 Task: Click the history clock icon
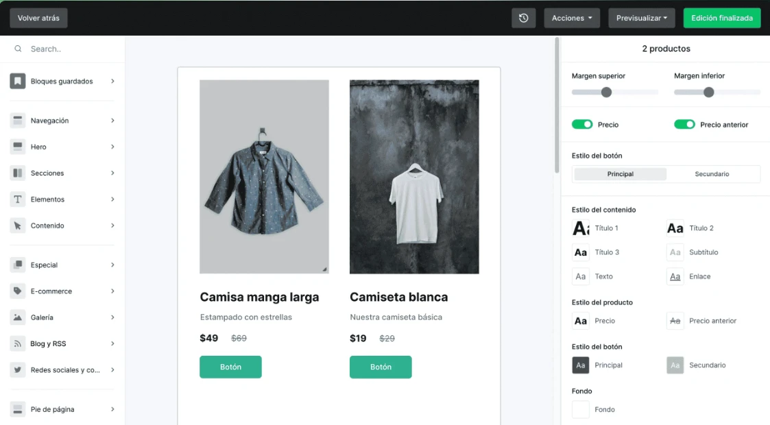pos(523,19)
